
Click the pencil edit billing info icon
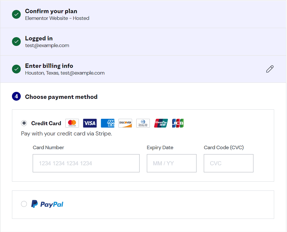[270, 69]
